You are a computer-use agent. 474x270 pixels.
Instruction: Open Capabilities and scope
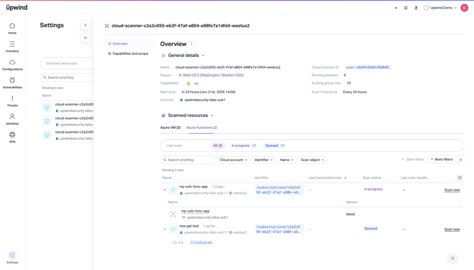[129, 54]
